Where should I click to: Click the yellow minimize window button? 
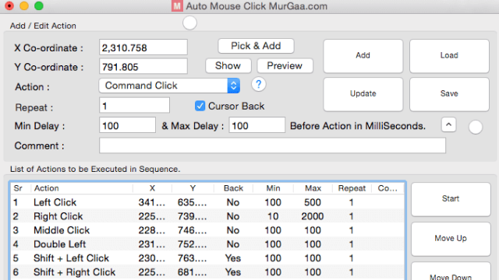tap(24, 5)
